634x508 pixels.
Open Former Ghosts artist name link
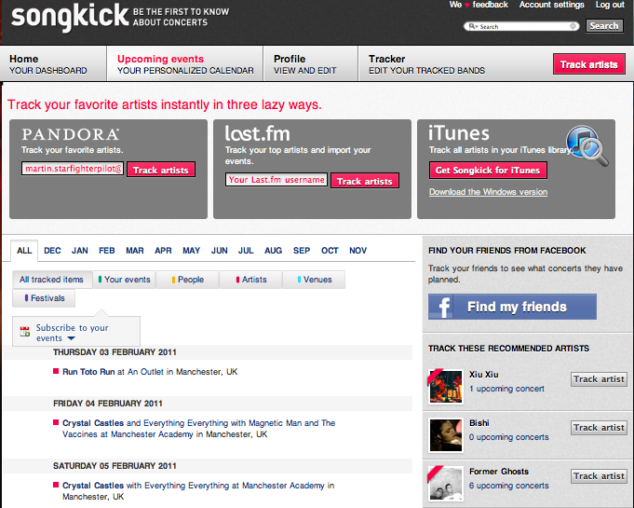pos(499,472)
